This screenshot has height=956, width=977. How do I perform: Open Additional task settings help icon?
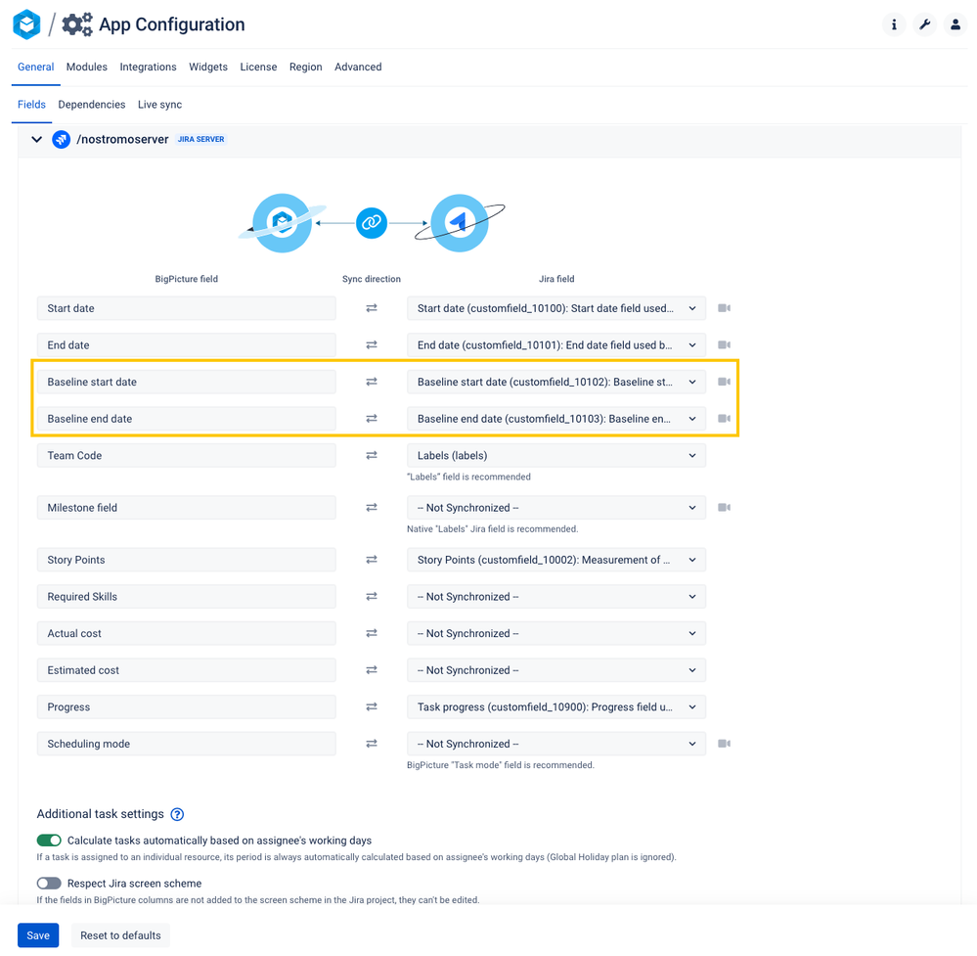click(177, 814)
